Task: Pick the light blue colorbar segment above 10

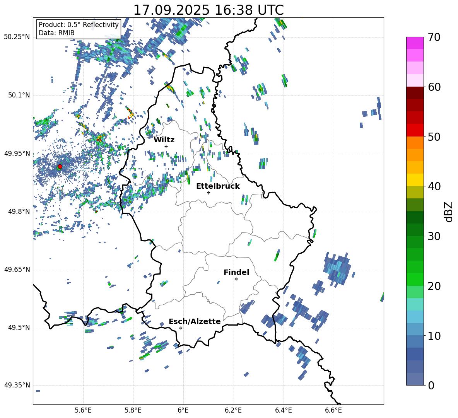Action: 415,329
